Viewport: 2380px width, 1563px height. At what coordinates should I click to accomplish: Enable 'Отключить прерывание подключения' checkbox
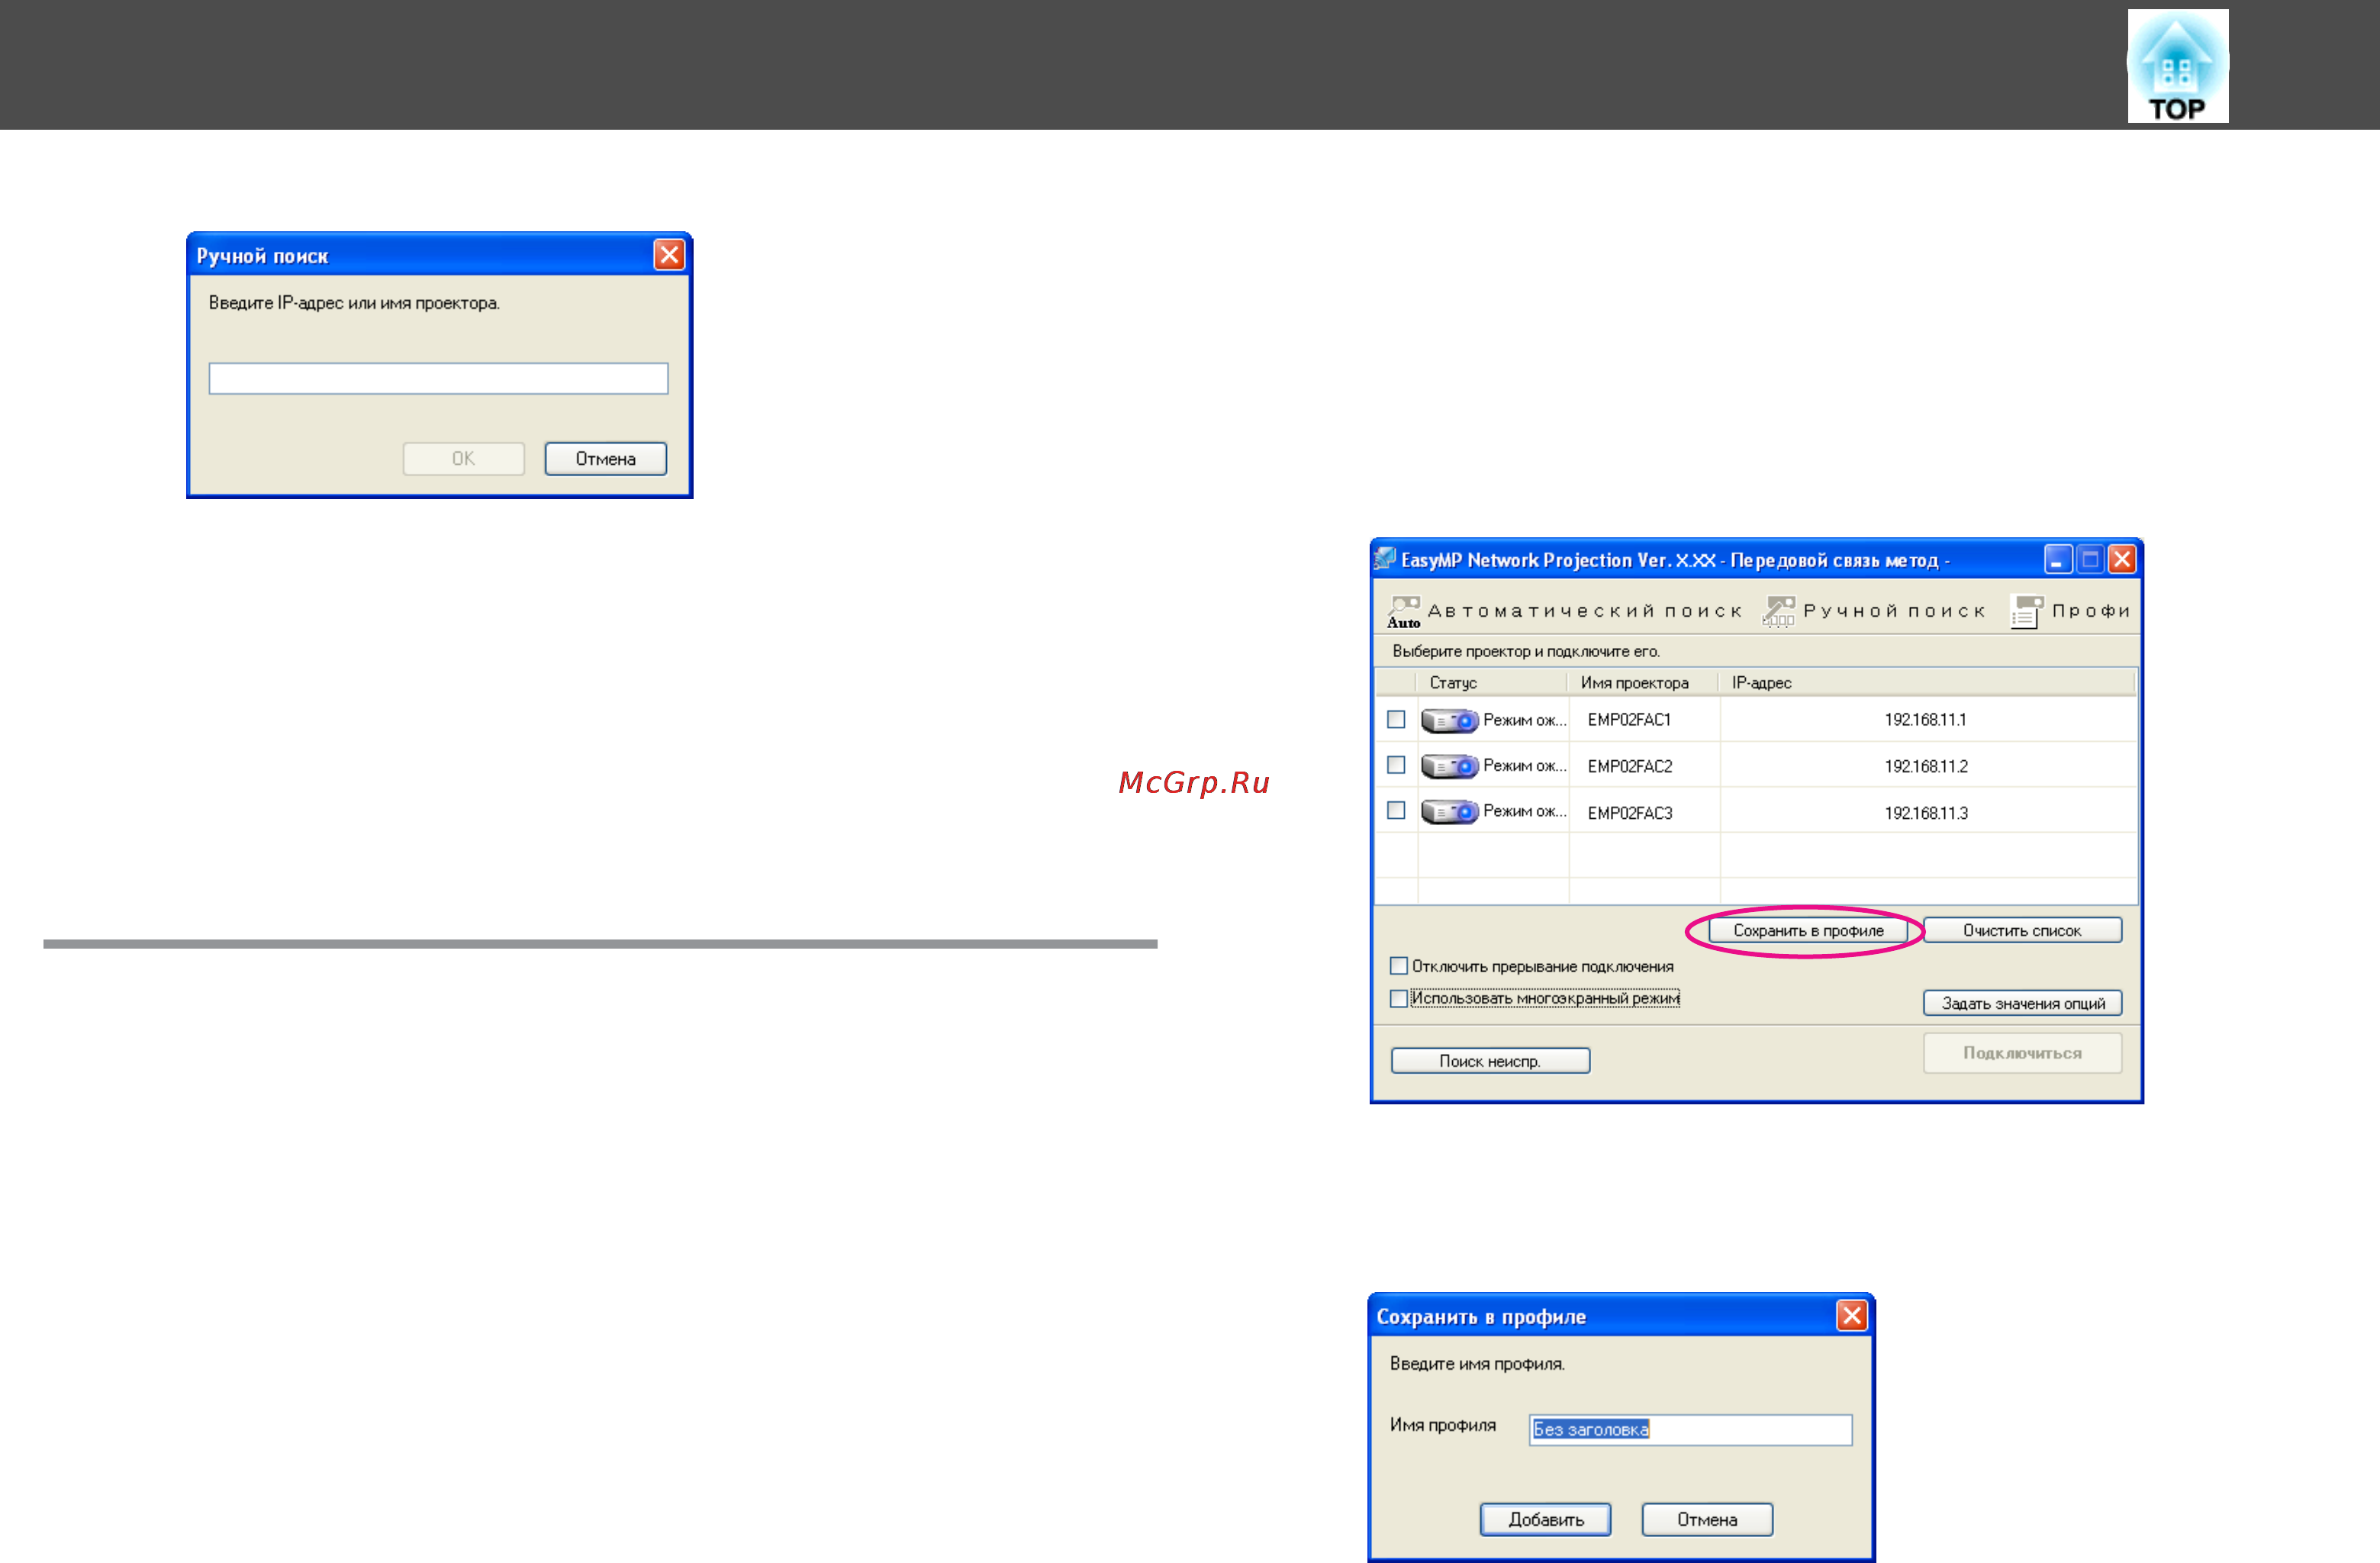coord(1399,966)
